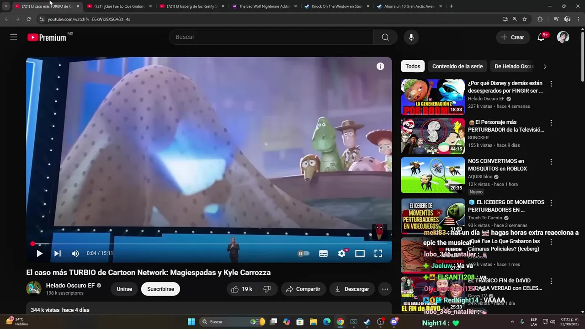The height and width of the screenshot is (329, 585).
Task: Open options for NOS CONVERTIMOS en MOSQUITOS video
Action: point(551,162)
